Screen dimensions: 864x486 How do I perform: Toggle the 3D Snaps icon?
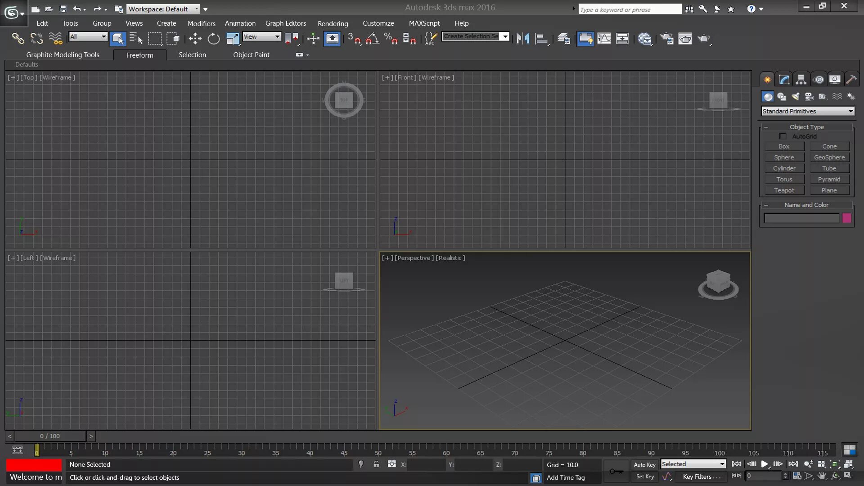coord(354,39)
